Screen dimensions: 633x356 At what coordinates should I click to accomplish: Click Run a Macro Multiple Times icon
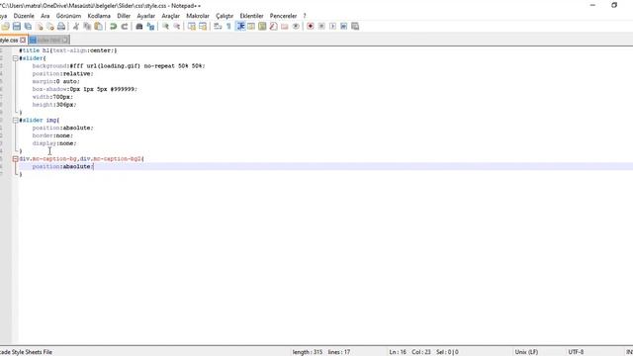[x=344, y=27]
